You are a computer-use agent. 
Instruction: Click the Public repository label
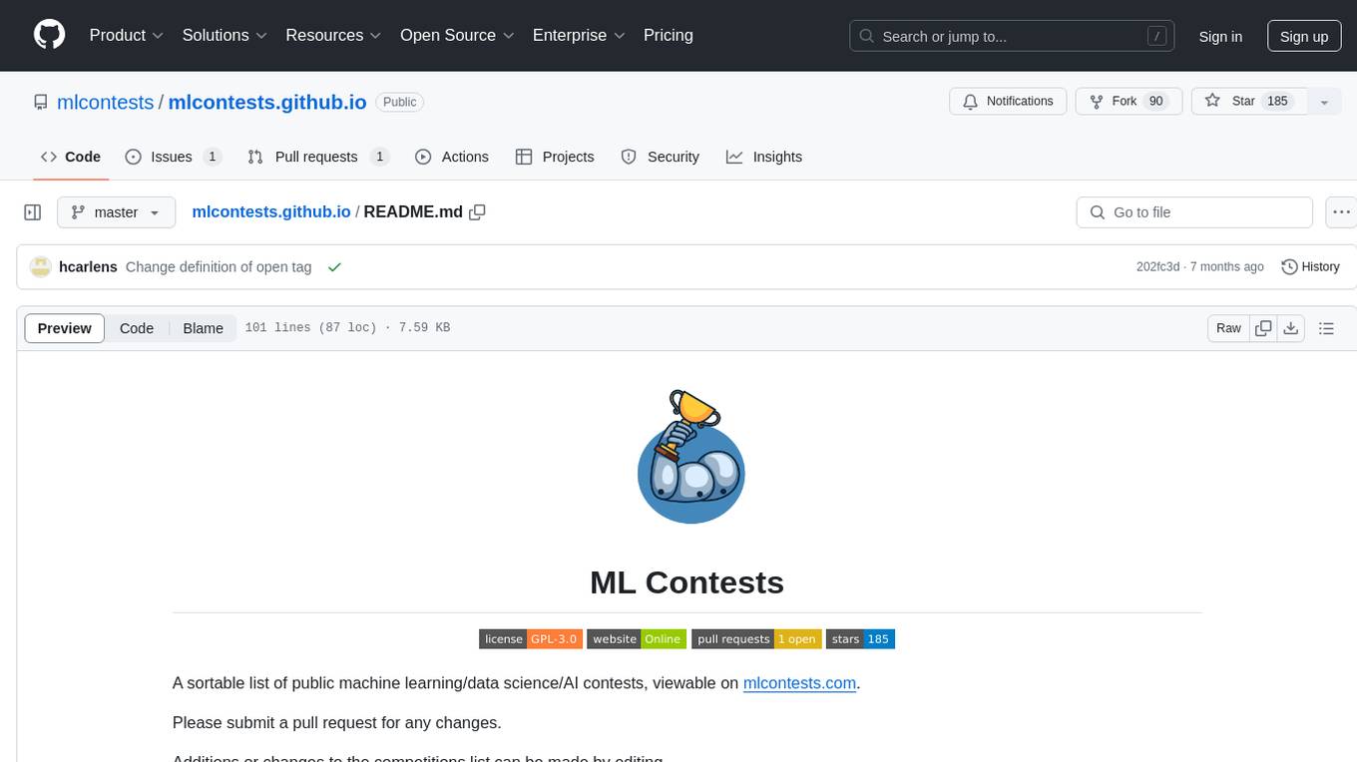point(400,102)
